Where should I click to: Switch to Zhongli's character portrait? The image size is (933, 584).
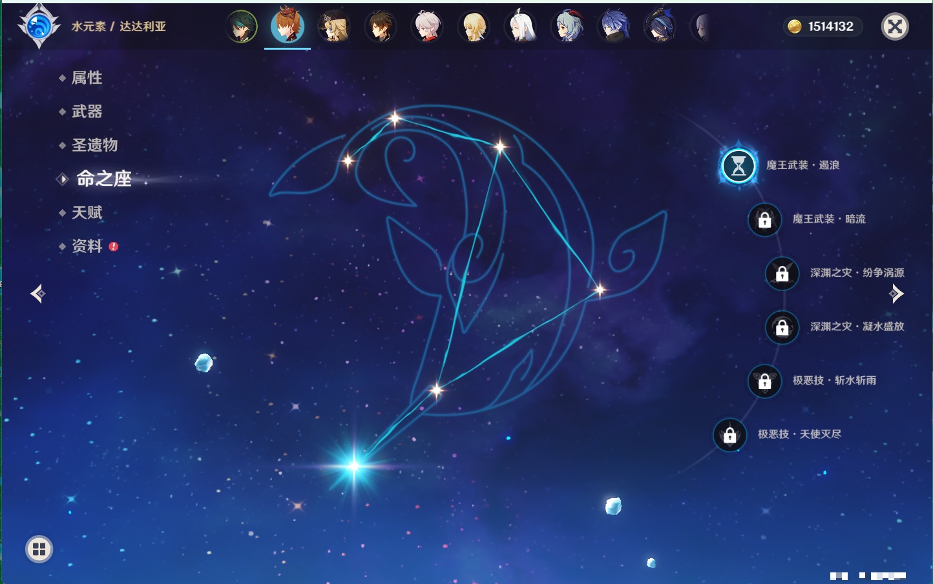click(381, 27)
